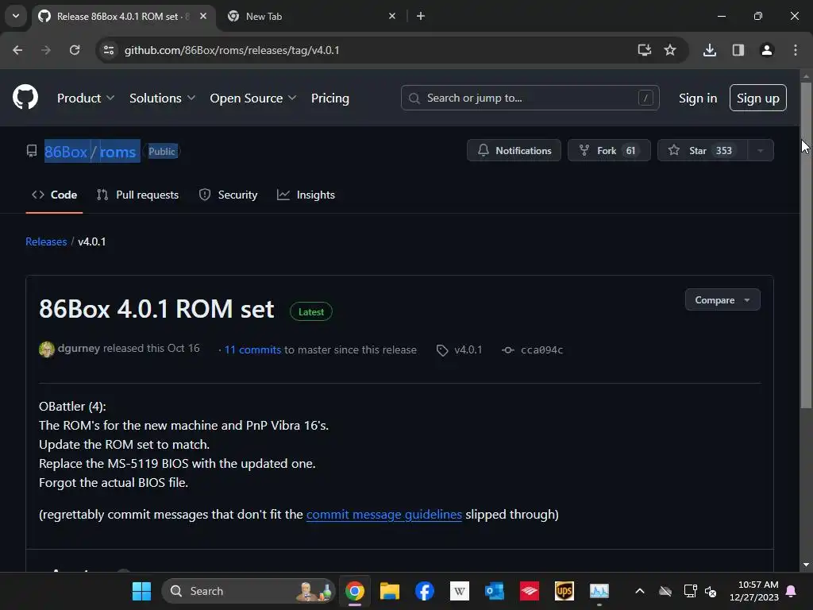Screen dimensions: 813x610
Task: Open the chart monitor app on taskbar
Action: (599, 591)
